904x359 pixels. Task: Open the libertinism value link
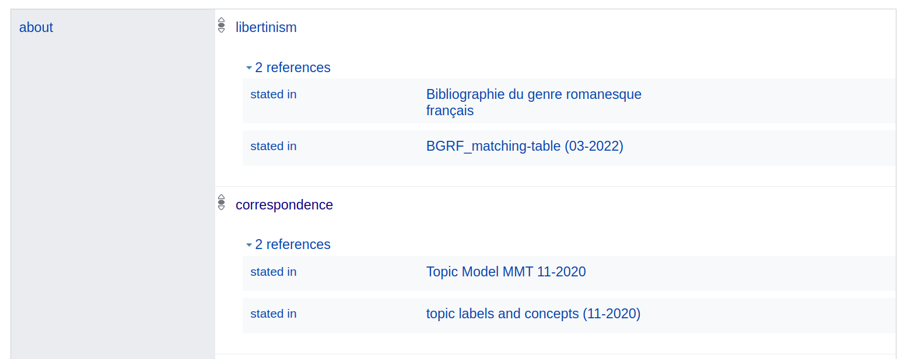[266, 27]
